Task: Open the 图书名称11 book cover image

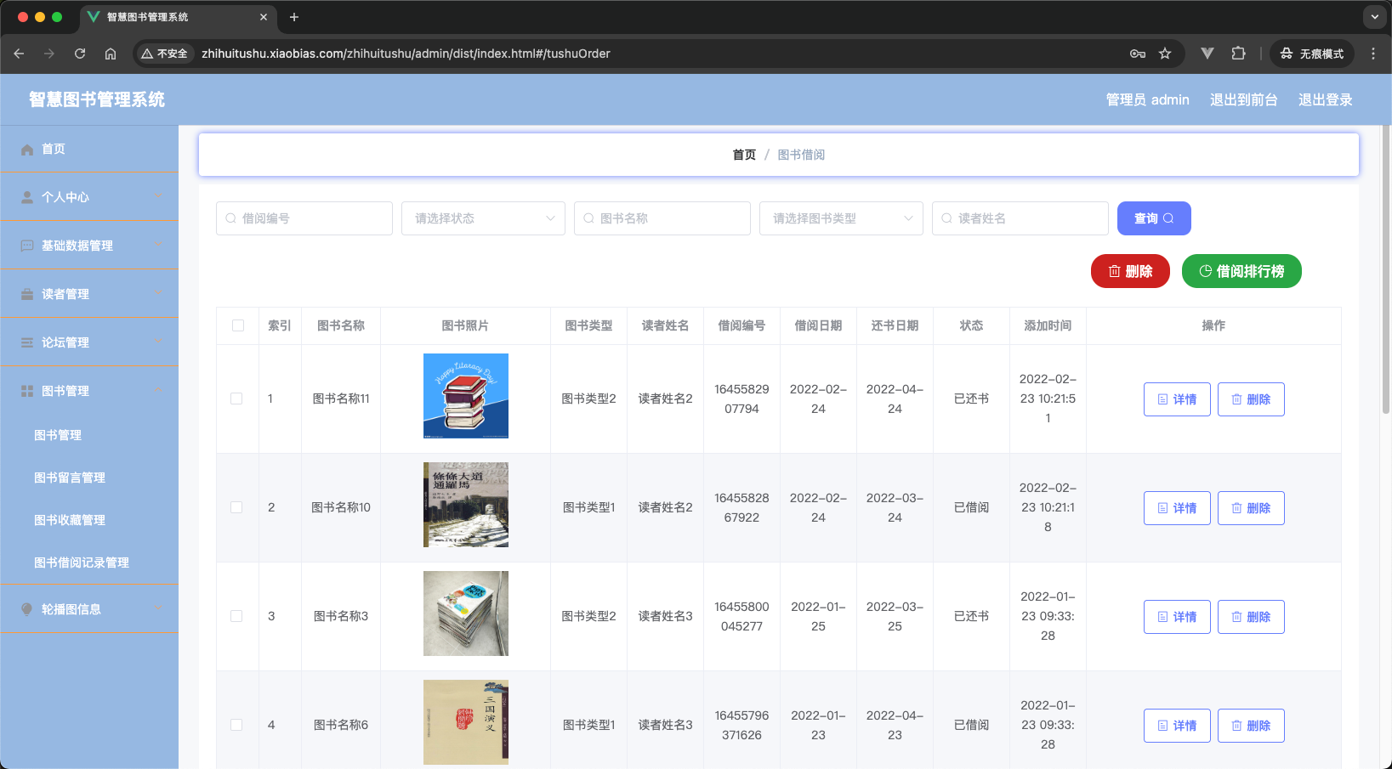Action: tap(466, 396)
